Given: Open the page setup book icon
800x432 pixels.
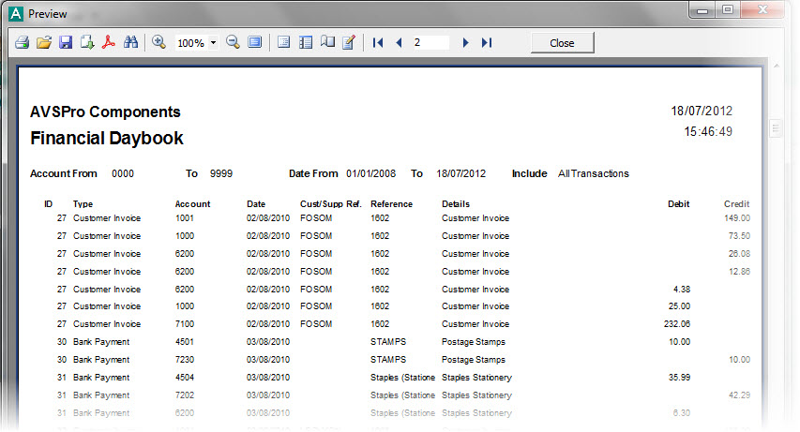Looking at the screenshot, I should (327, 43).
